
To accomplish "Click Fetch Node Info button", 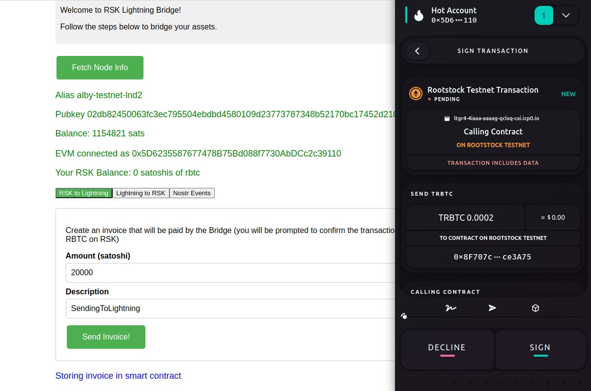I will pyautogui.click(x=100, y=68).
